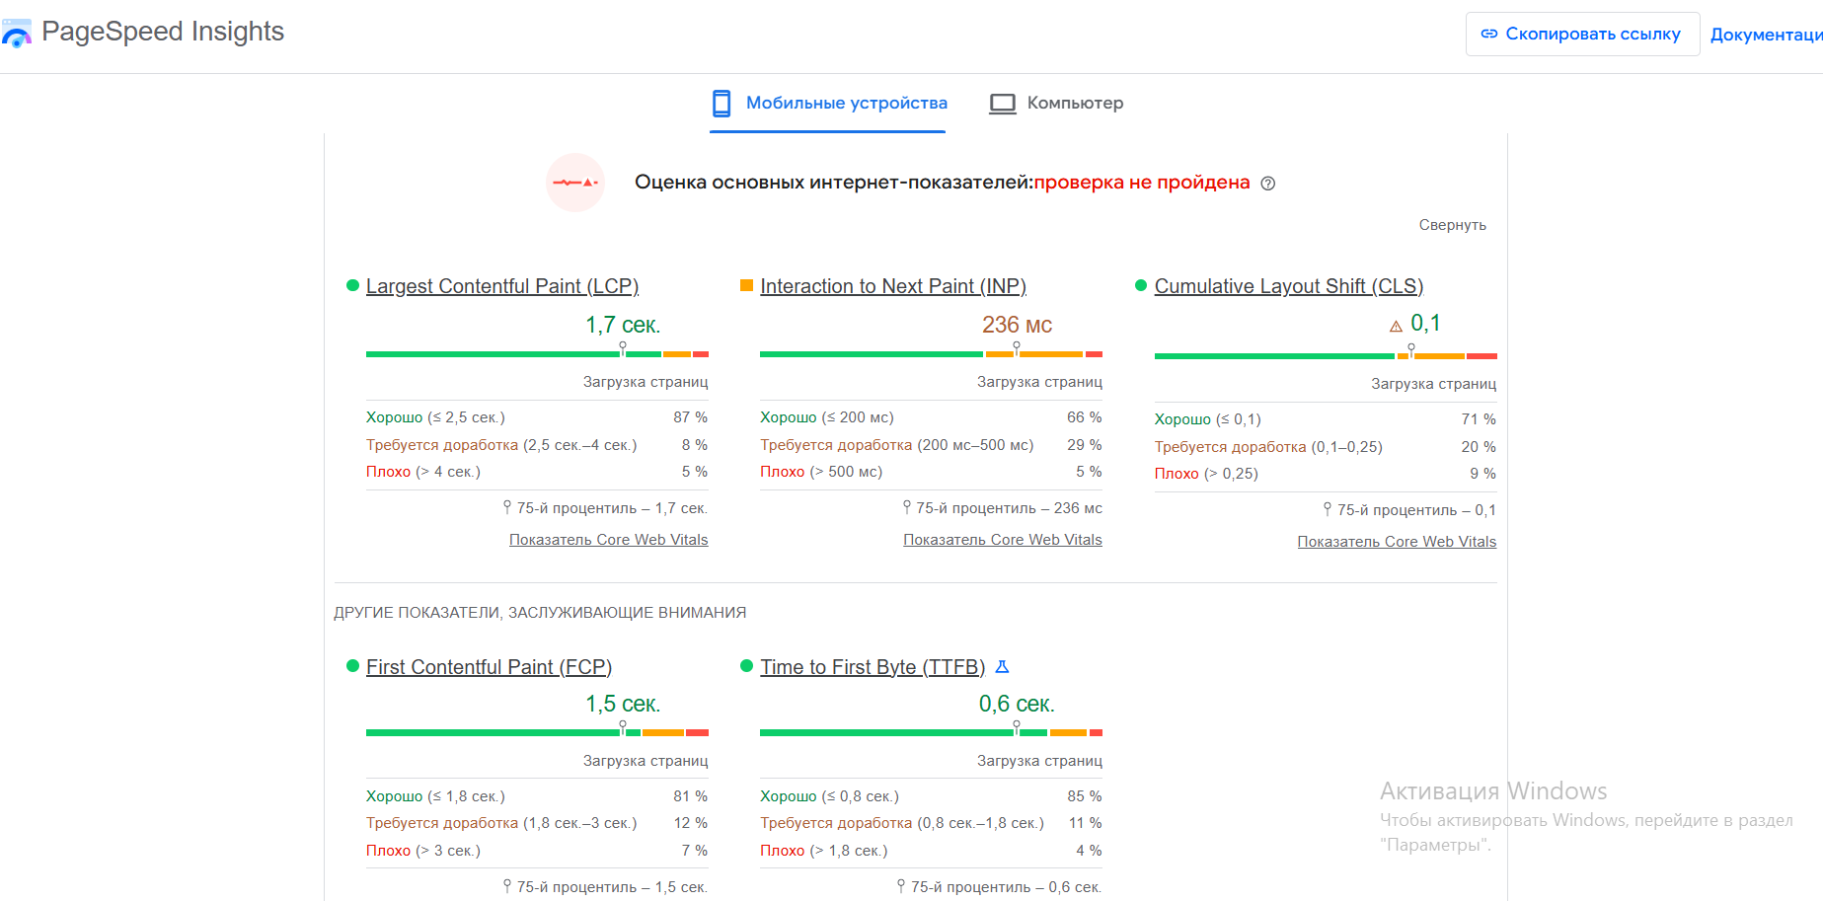
Task: Click LCP row Плохо (> 4 сек.)
Action: [x=537, y=472]
